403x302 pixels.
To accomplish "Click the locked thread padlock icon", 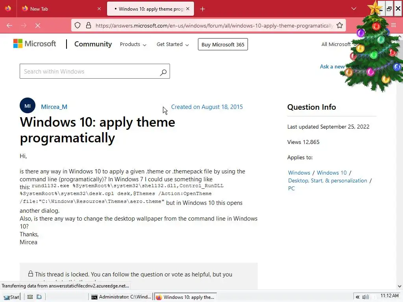I will click(x=31, y=274).
